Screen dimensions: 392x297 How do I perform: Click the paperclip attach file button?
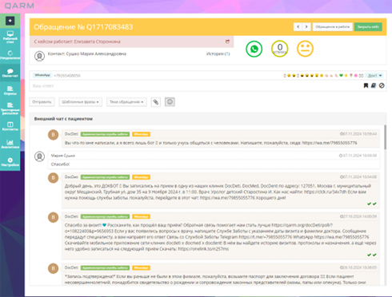click(156, 102)
